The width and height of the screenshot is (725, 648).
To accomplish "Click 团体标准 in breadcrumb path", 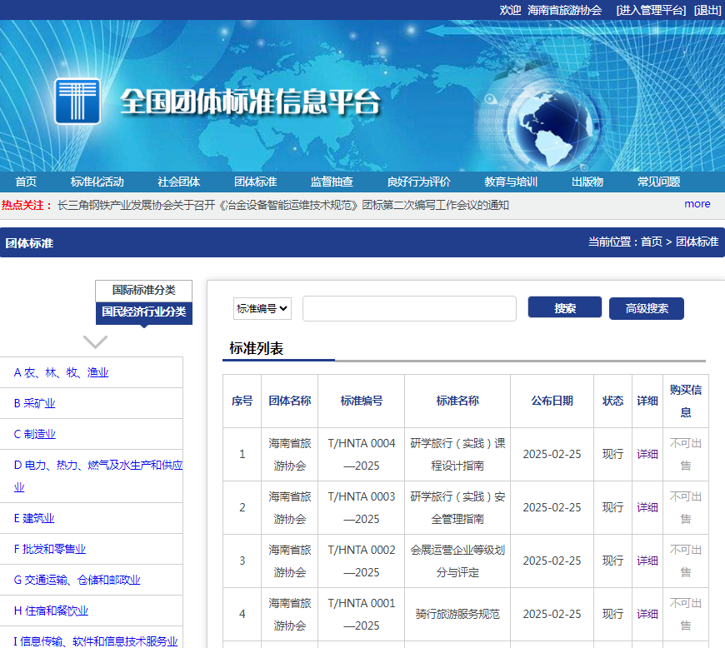I will tap(697, 242).
